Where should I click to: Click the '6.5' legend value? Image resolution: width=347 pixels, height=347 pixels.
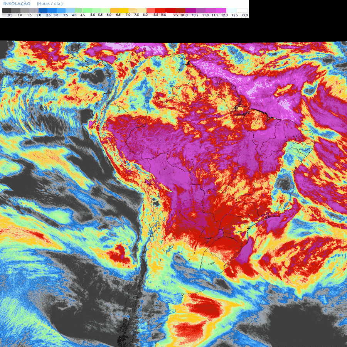pos(118,15)
